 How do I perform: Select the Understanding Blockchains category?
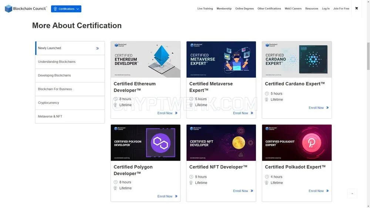pyautogui.click(x=70, y=62)
